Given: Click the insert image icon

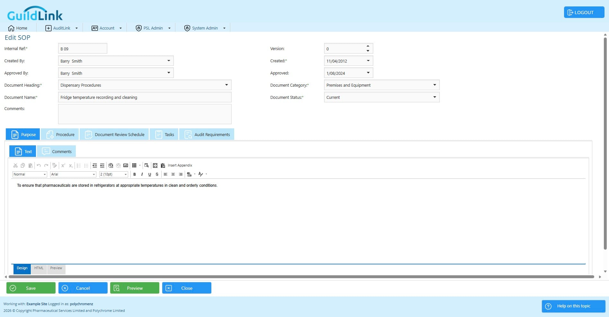Looking at the screenshot, I should [126, 166].
